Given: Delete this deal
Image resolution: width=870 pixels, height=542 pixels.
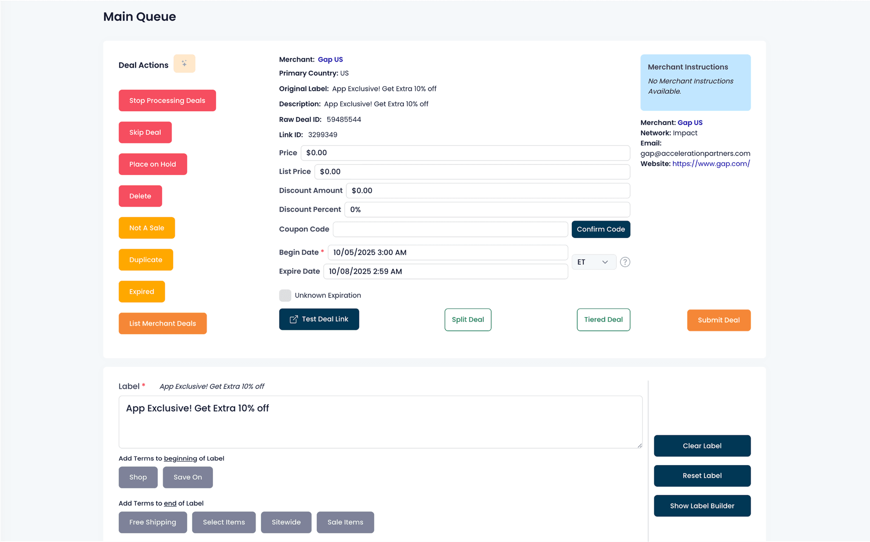Looking at the screenshot, I should click(140, 196).
